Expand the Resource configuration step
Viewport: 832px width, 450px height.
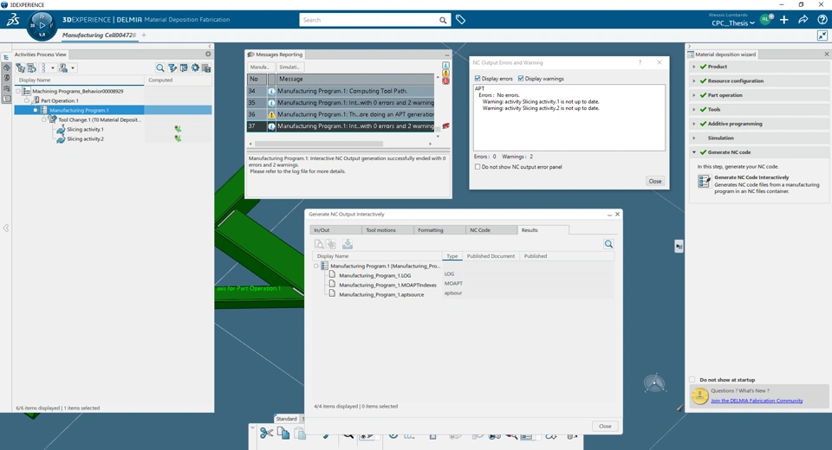click(x=694, y=81)
